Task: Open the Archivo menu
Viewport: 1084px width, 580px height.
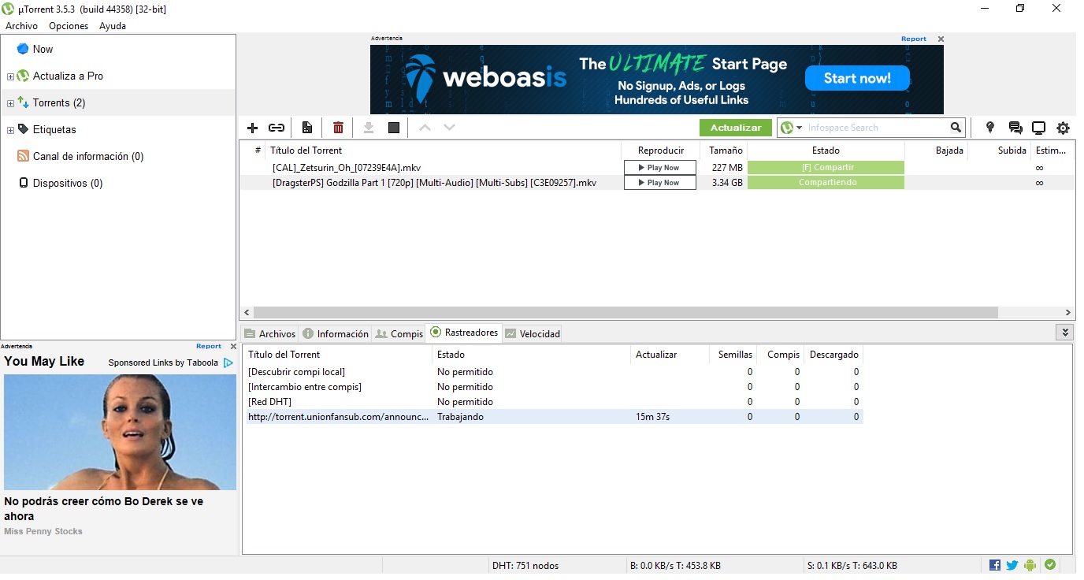Action: click(21, 26)
